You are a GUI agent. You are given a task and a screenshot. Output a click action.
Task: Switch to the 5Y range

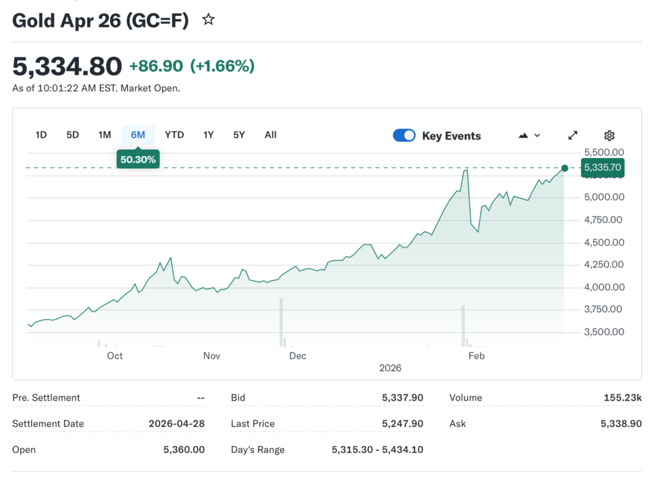point(239,135)
